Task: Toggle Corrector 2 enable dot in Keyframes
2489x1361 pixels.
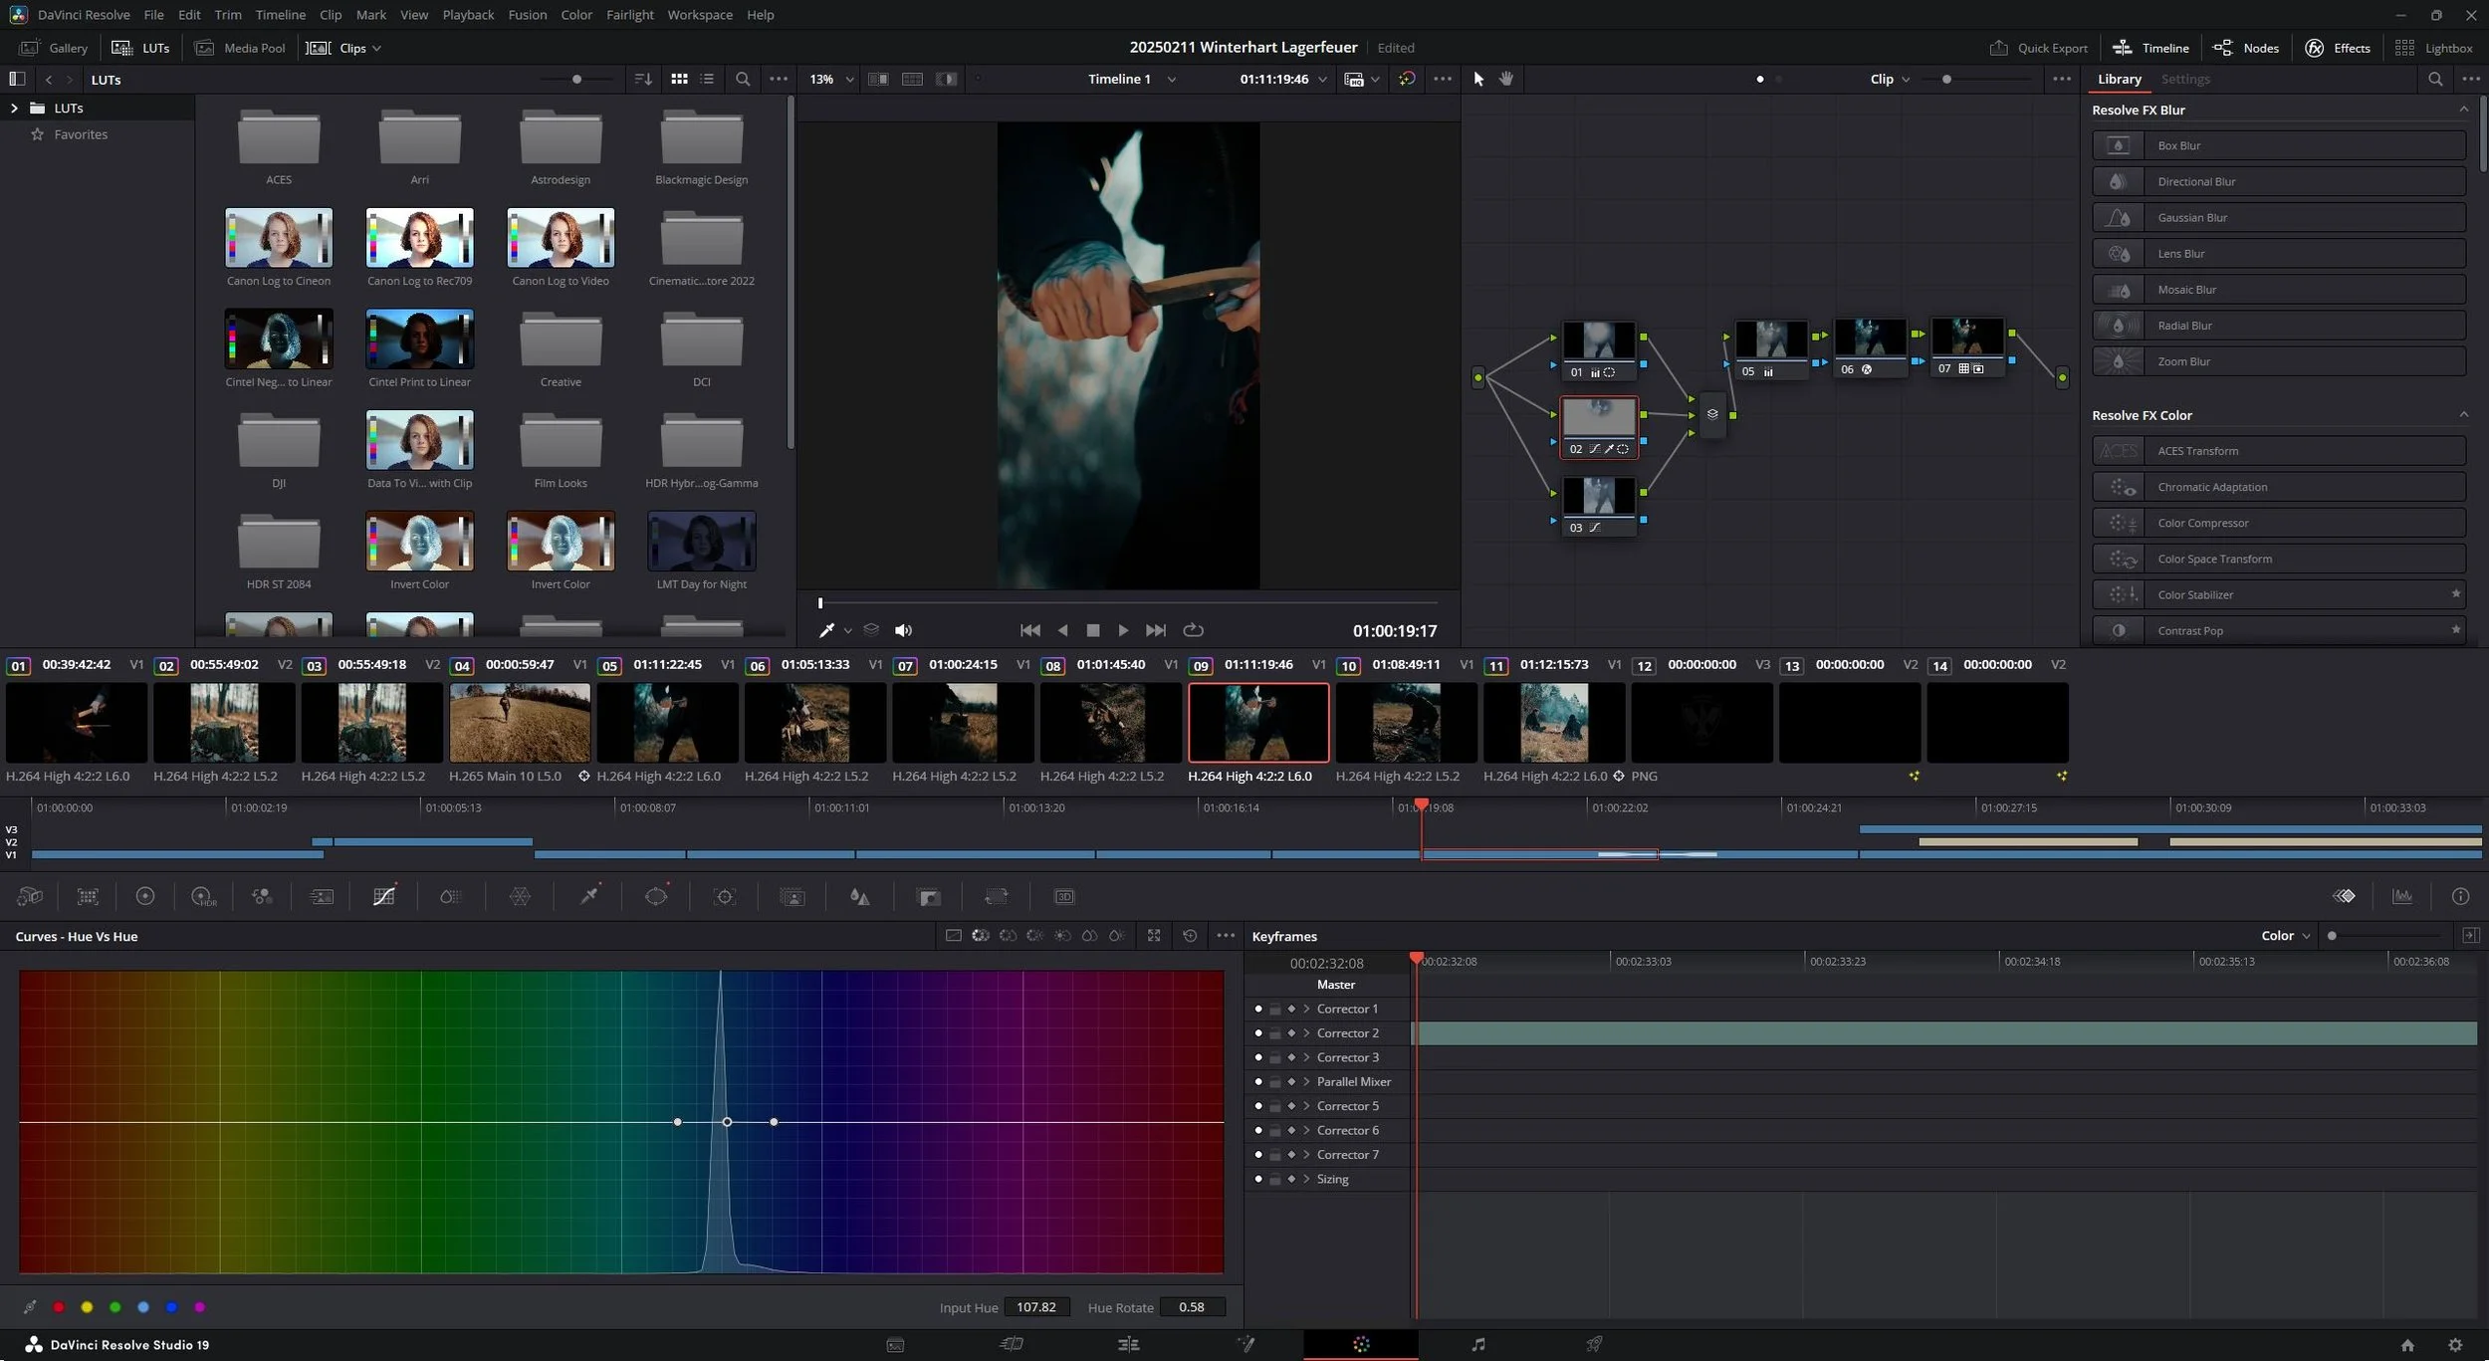Action: point(1258,1033)
